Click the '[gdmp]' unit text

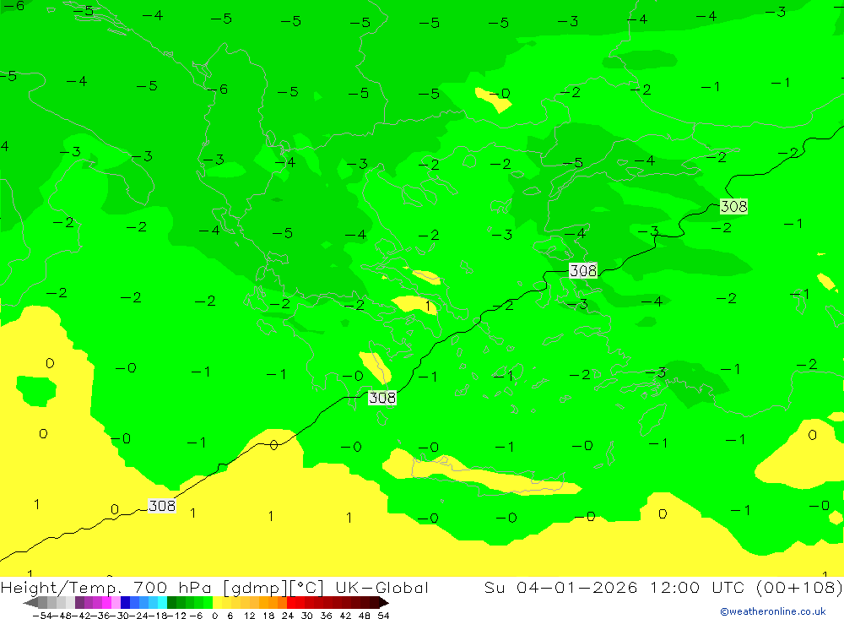pyautogui.click(x=255, y=588)
